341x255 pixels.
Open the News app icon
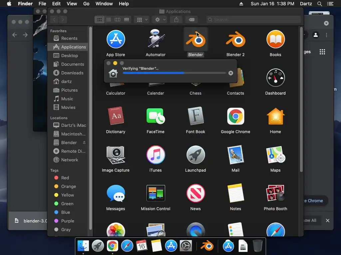195,193
